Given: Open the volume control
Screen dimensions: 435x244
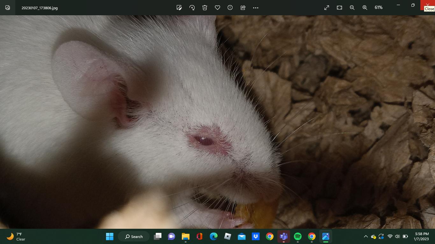Looking at the screenshot, I should click(397, 236).
